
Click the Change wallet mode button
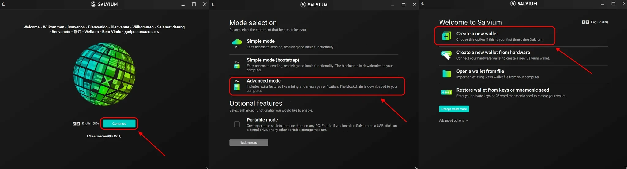pyautogui.click(x=454, y=109)
